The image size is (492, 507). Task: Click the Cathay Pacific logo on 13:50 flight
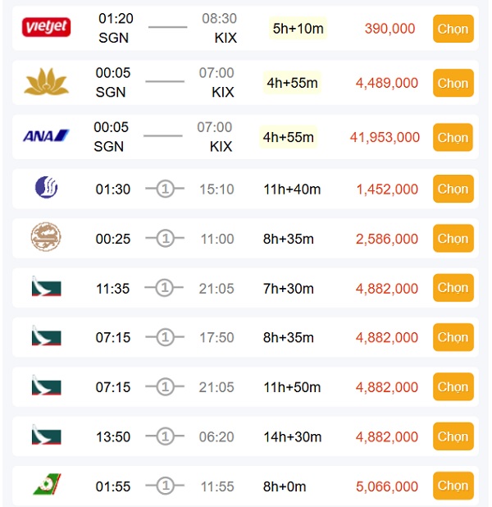click(47, 436)
